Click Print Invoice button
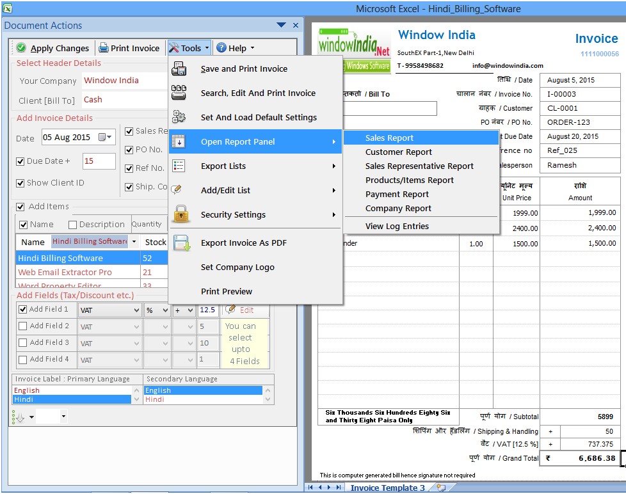Image resolution: width=626 pixels, height=494 pixels. click(x=129, y=48)
